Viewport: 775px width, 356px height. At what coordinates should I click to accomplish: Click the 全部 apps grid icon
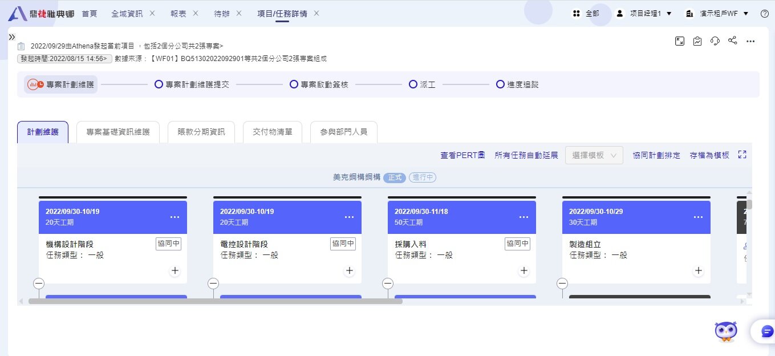point(577,13)
